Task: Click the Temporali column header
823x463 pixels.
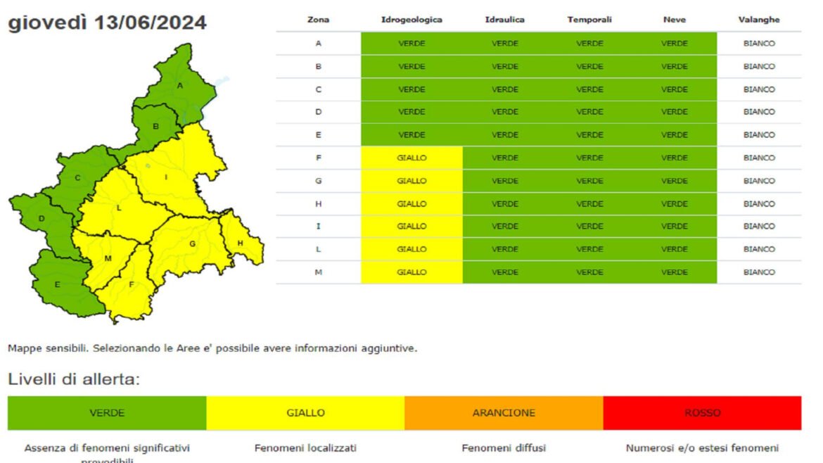Action: 589,20
